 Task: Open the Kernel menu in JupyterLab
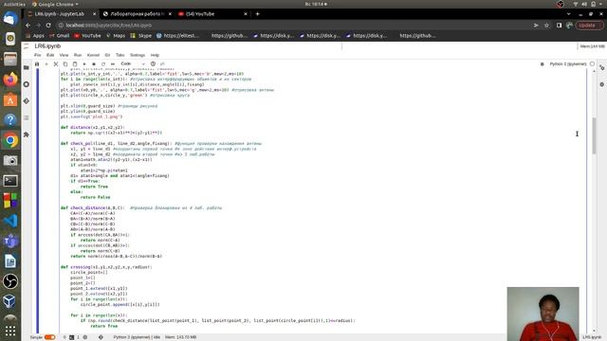[x=93, y=55]
